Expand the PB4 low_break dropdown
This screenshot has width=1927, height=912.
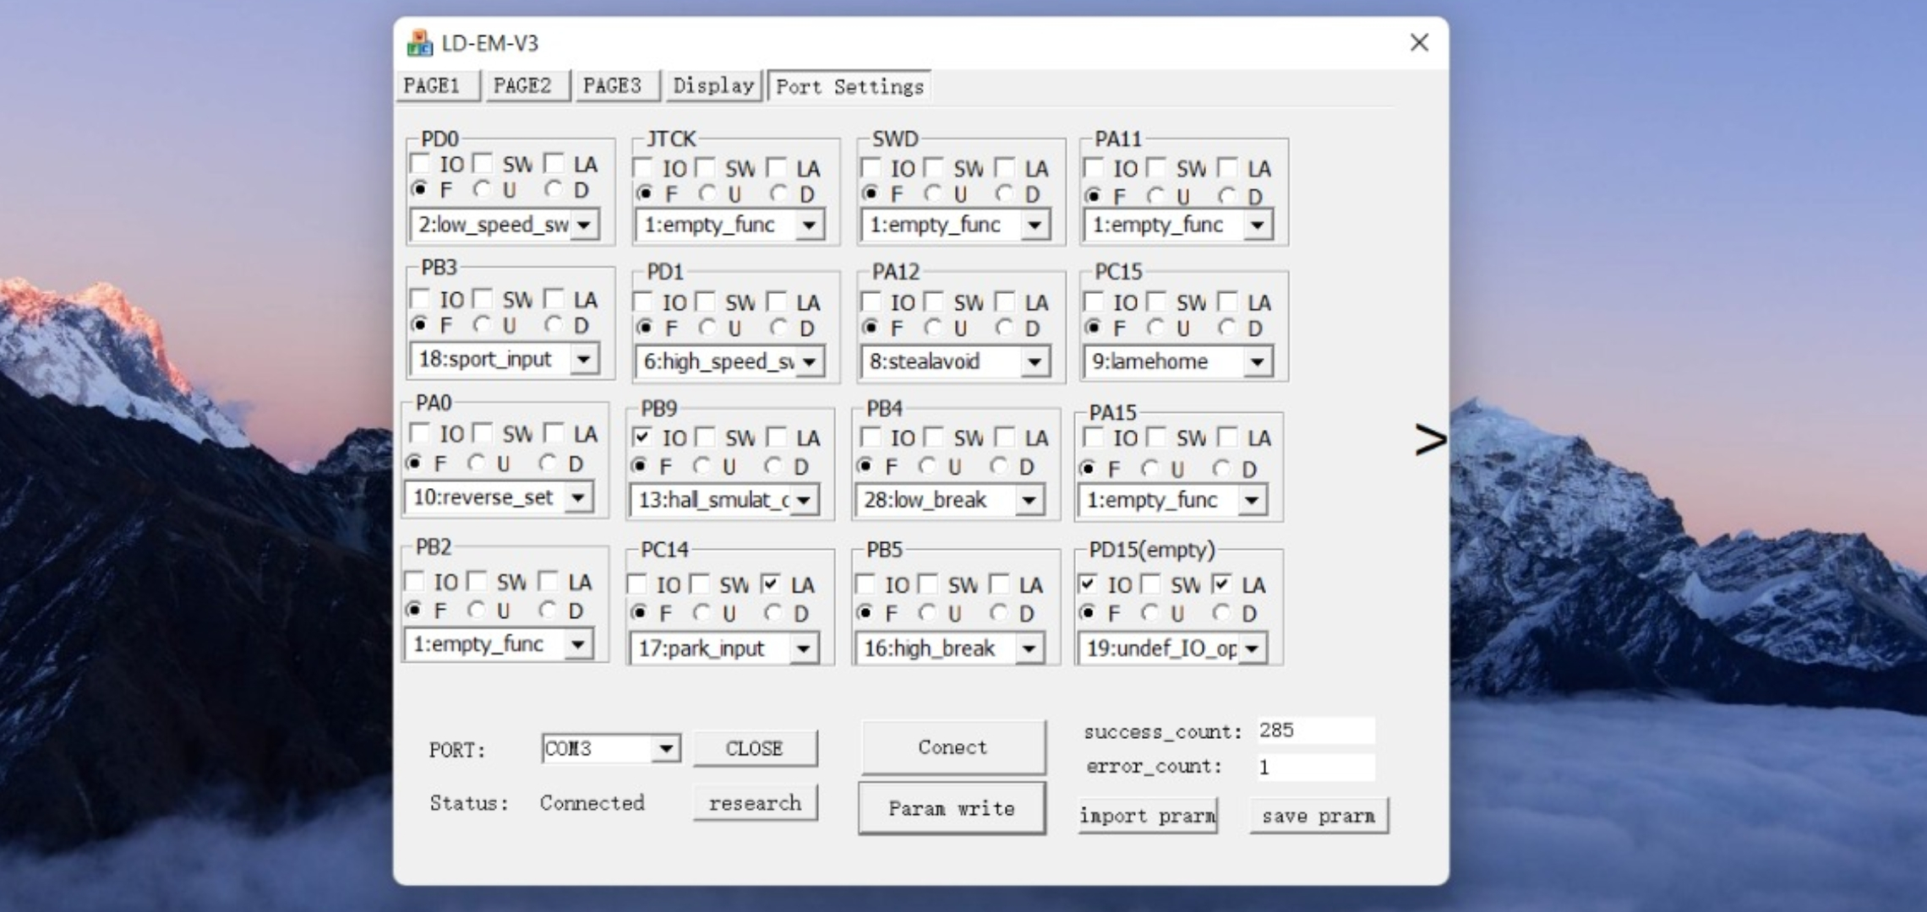(1028, 501)
